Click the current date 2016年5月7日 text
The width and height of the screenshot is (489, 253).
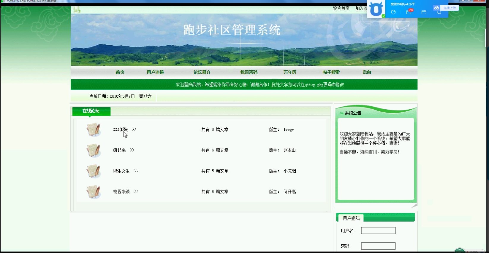click(x=122, y=96)
